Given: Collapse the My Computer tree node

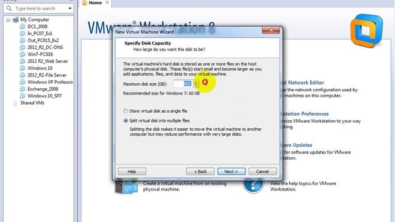Looking at the screenshot, I should 8,20.
